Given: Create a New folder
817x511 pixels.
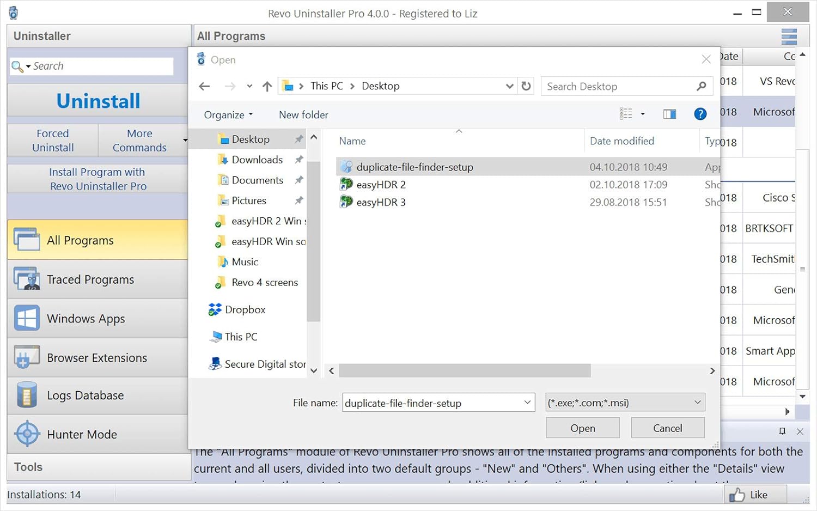Looking at the screenshot, I should (303, 114).
